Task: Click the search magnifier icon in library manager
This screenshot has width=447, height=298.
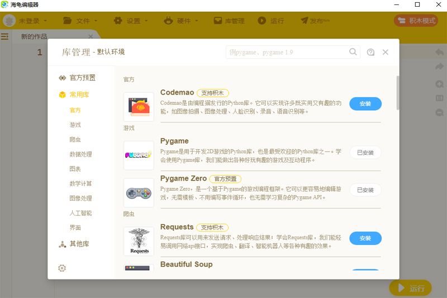Action: 353,52
